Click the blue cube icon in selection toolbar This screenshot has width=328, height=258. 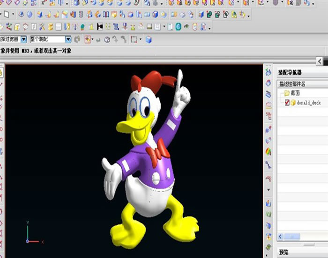click(x=149, y=40)
